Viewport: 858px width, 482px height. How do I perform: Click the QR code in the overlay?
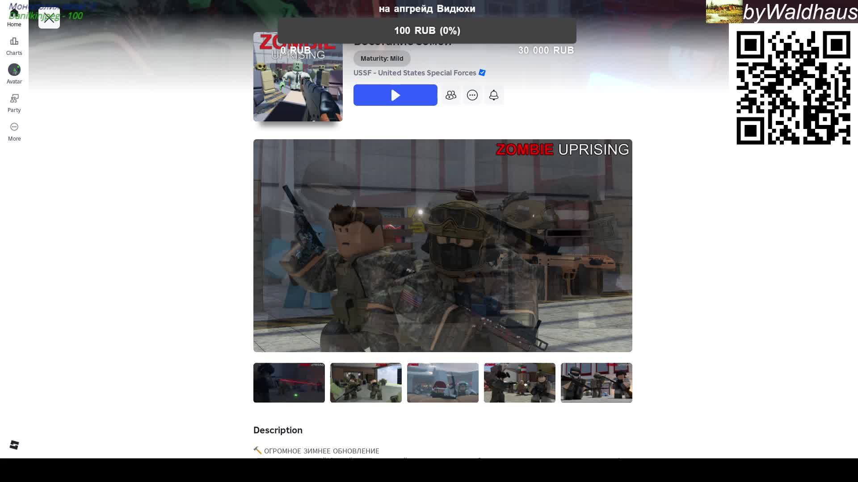(793, 87)
